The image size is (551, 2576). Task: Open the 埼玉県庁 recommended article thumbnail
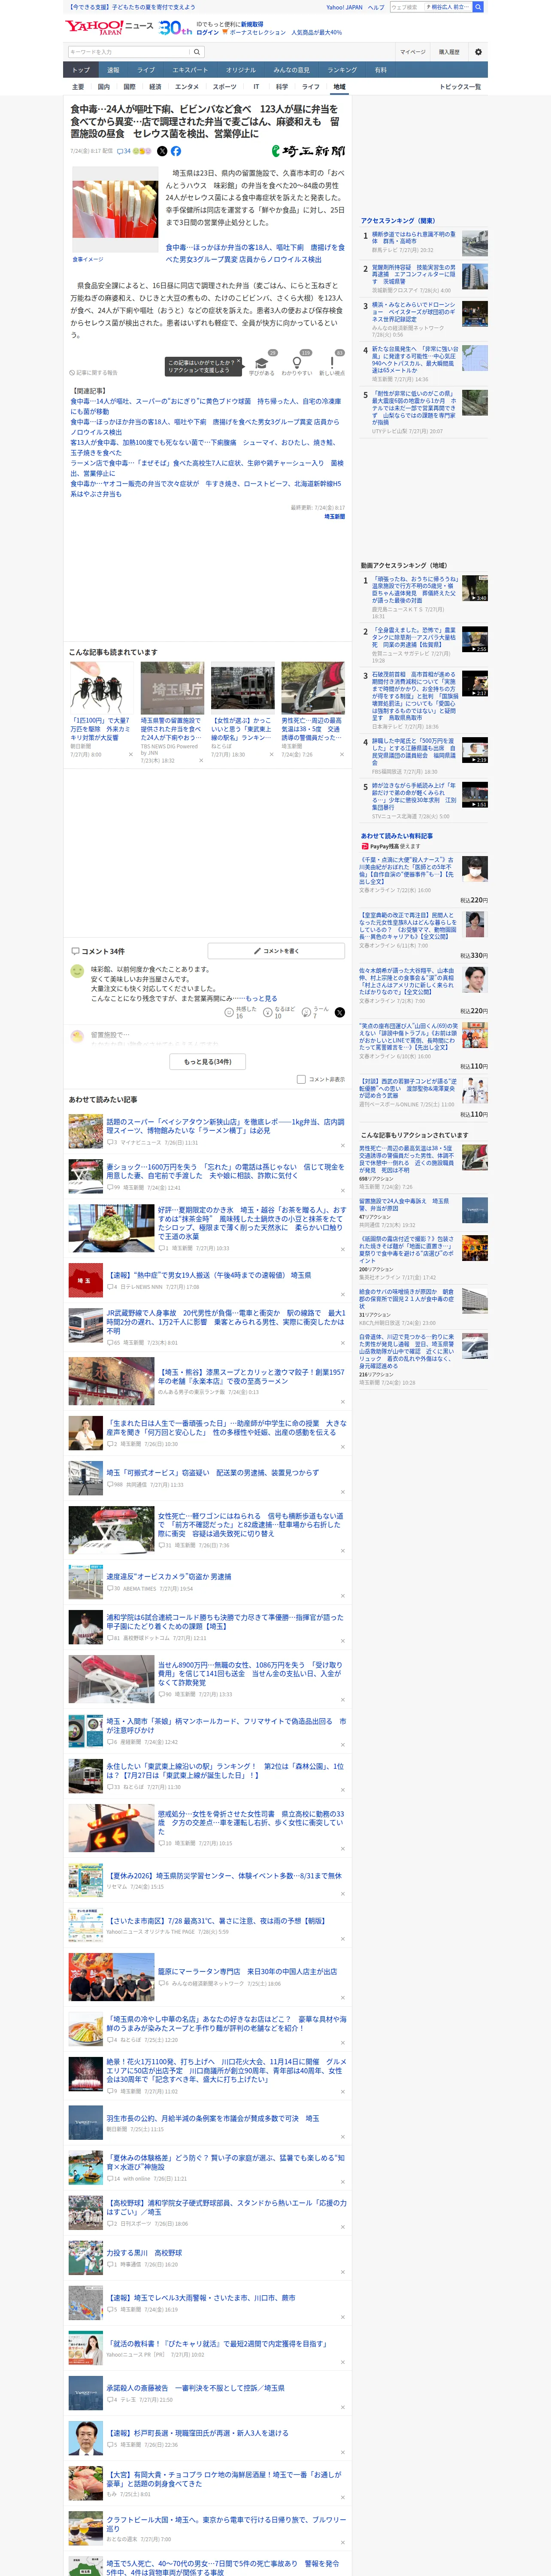(x=172, y=687)
